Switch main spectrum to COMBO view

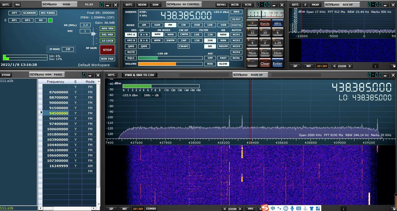coord(151,209)
